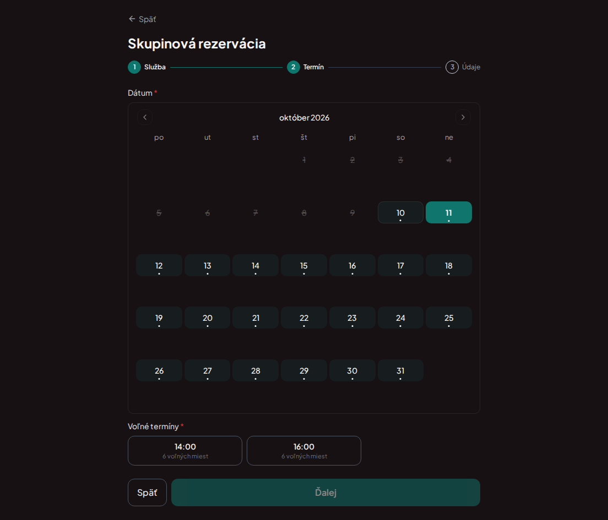Viewport: 608px width, 520px height.
Task: Choose date 13 in the calendar
Action: [x=208, y=265]
